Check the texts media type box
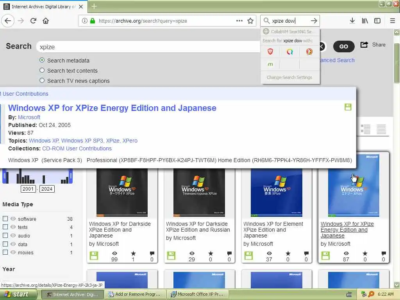This screenshot has height=300, width=400. click(x=5, y=227)
